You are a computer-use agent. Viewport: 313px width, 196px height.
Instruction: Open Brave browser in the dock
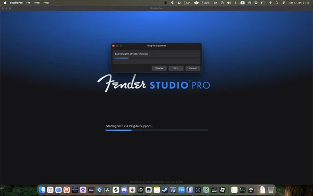67,190
